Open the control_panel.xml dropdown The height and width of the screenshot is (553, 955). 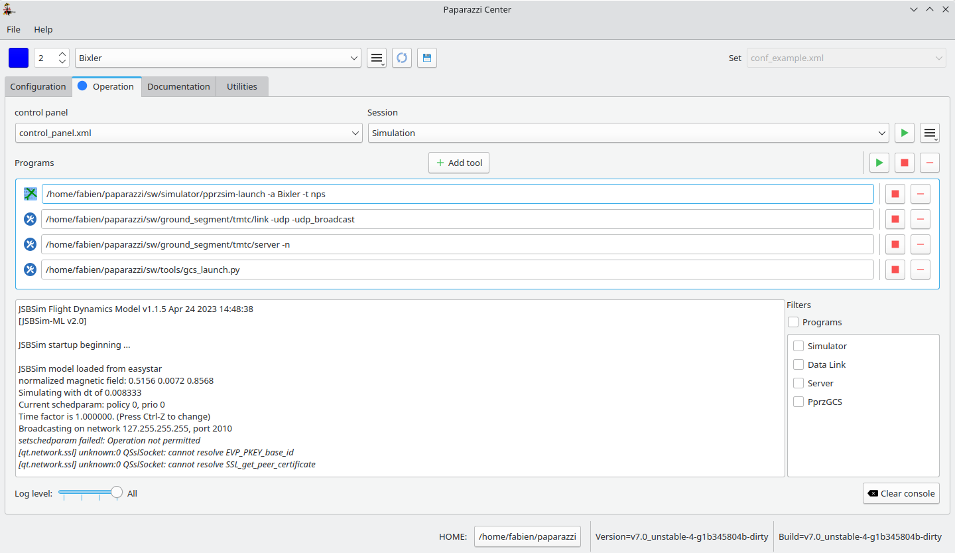[x=189, y=133]
